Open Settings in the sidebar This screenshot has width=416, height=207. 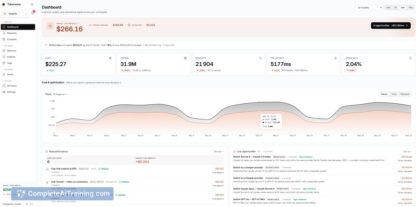point(18,92)
